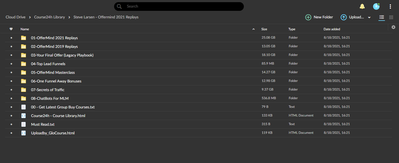
Task: Switch to list view layout
Action: pyautogui.click(x=382, y=17)
